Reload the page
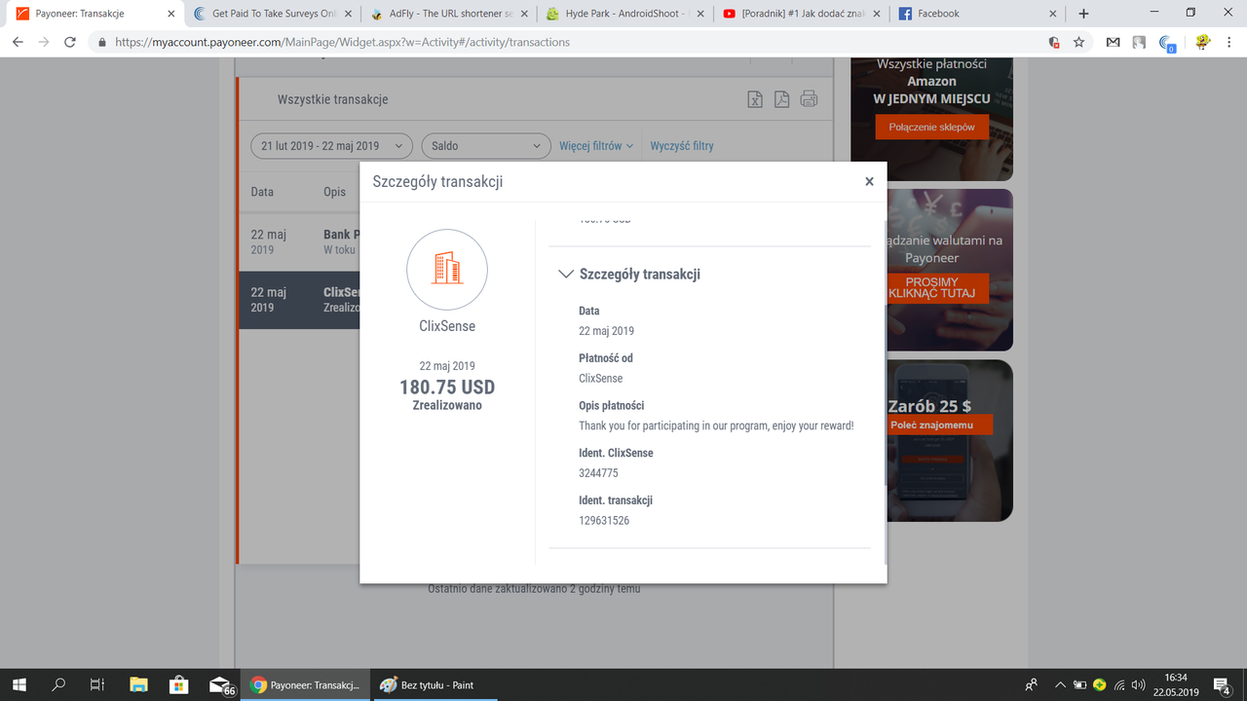This screenshot has height=701, width=1247. tap(69, 42)
